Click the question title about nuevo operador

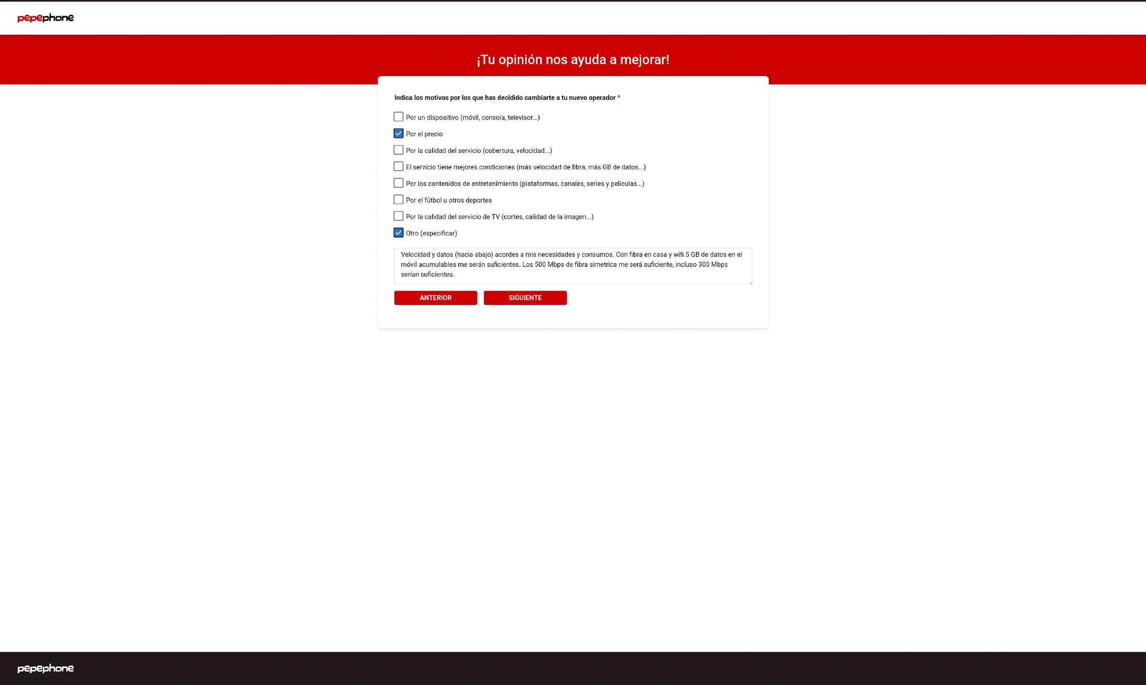[x=504, y=98]
